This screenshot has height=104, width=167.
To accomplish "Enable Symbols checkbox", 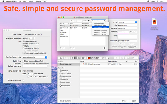I will [23, 48].
